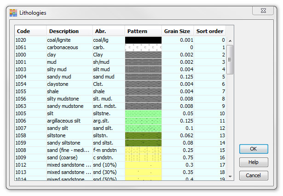Click the scroll up arrow
Viewport: 283px width, 196px height.
(230, 41)
